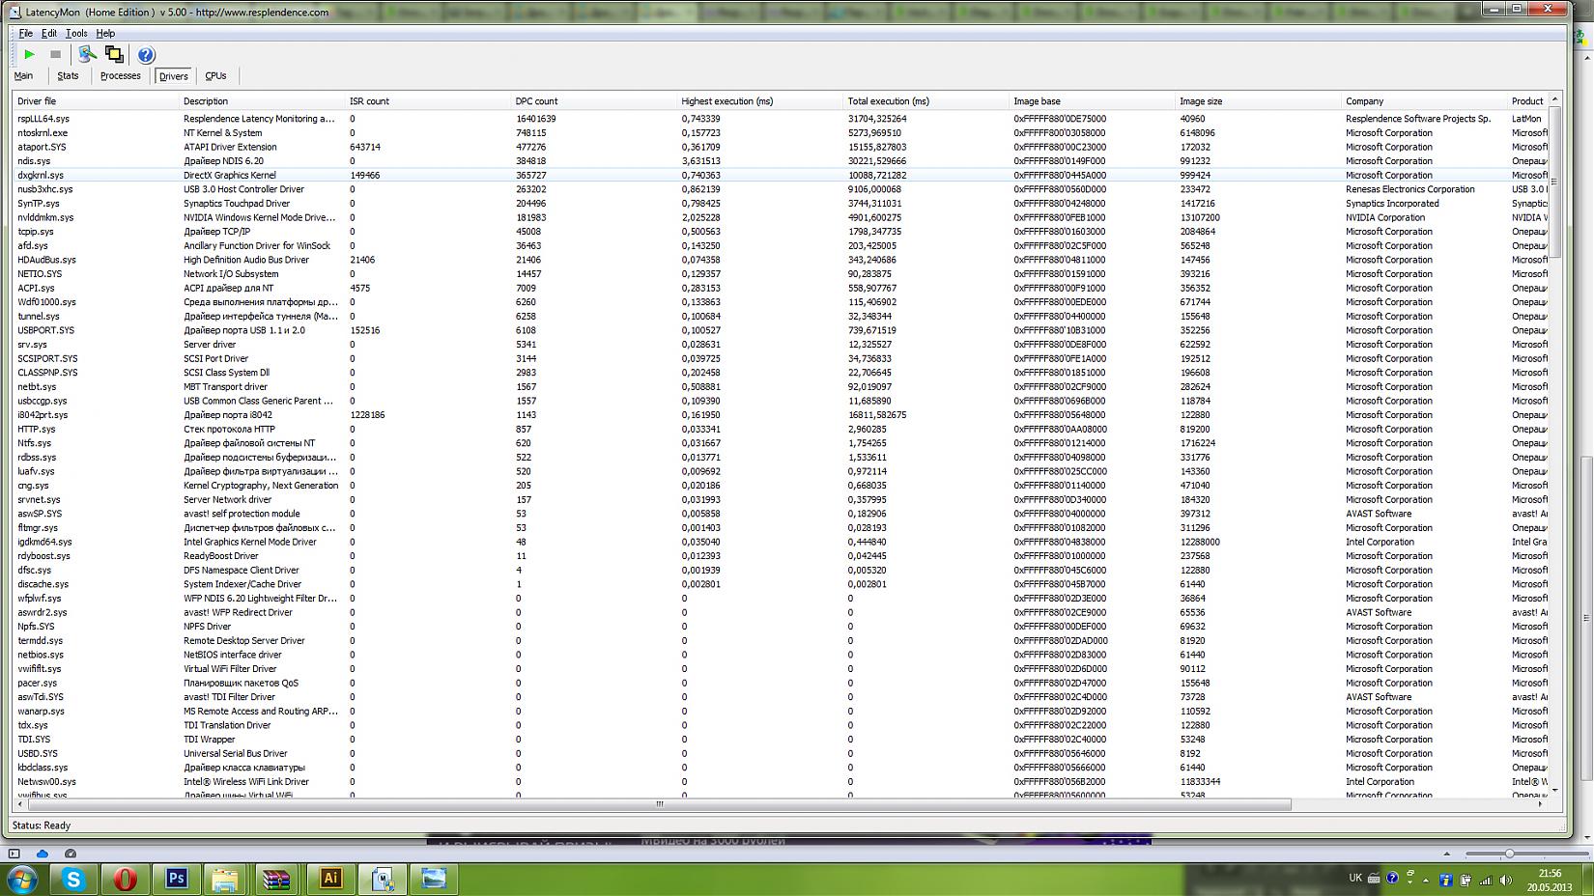Click the gray stop monitor icon
This screenshot has width=1594, height=896.
(x=55, y=55)
